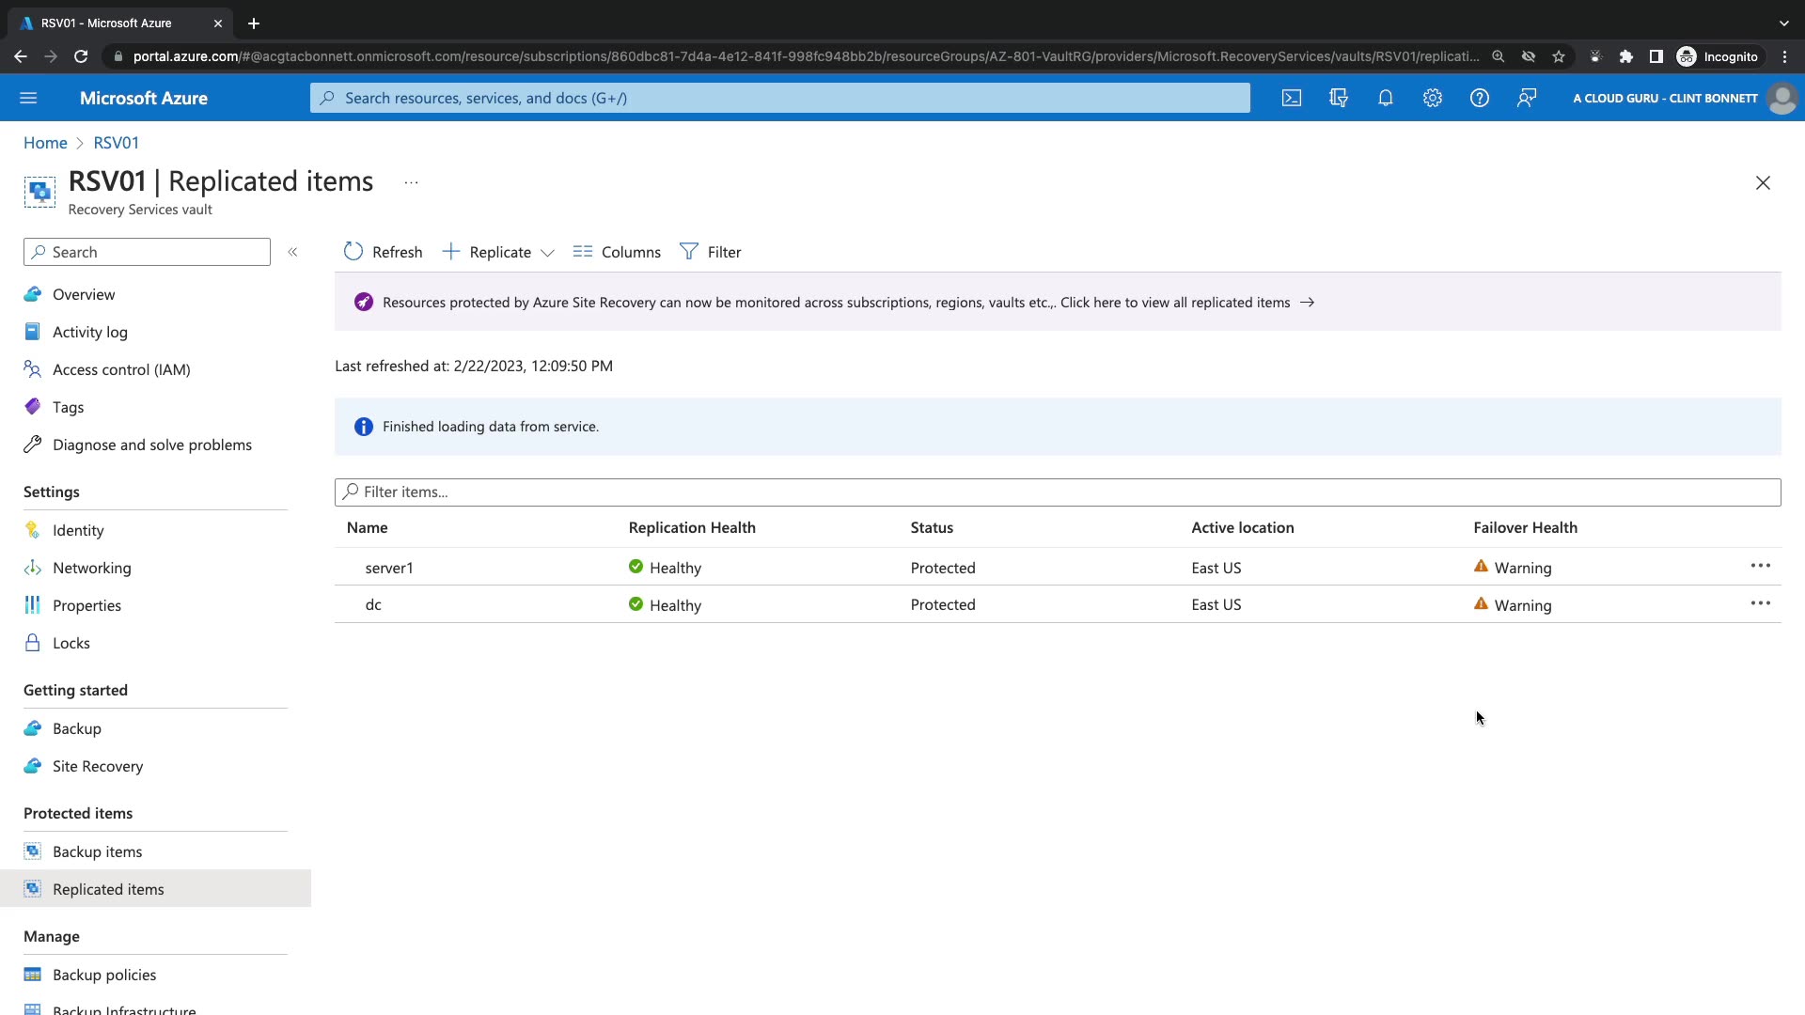
Task: Expand the Replicate dropdown arrow
Action: point(548,253)
